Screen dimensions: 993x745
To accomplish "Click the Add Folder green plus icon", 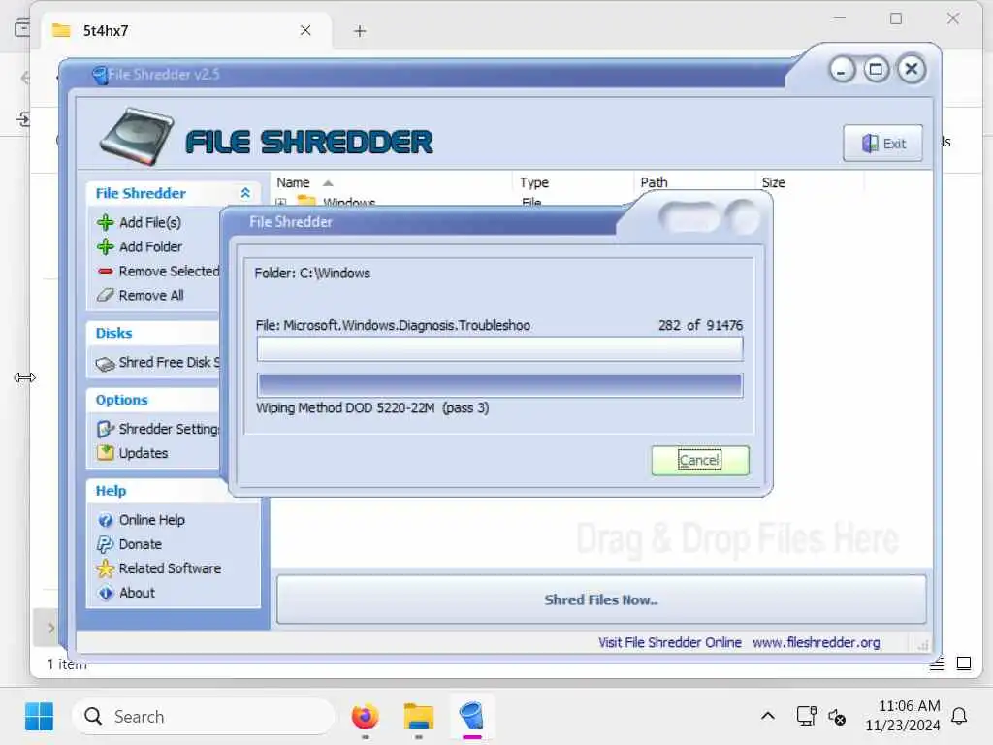I will point(105,246).
